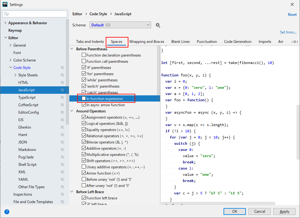Click project-level icon beside Gherkin
The image size is (300, 218).
click(62, 127)
